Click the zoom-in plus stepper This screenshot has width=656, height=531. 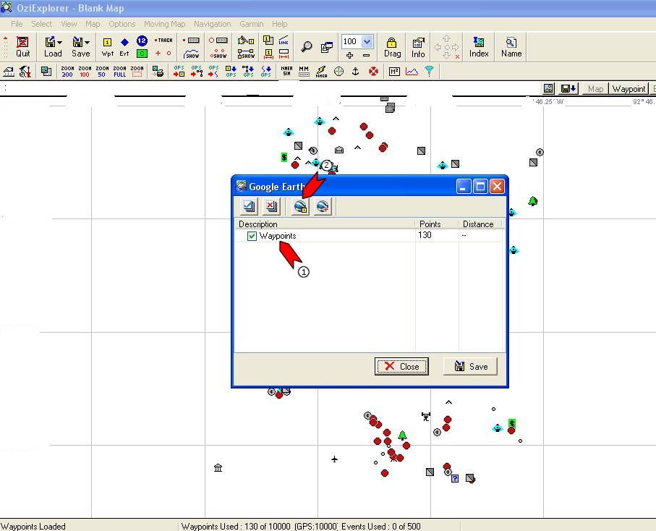coord(349,56)
